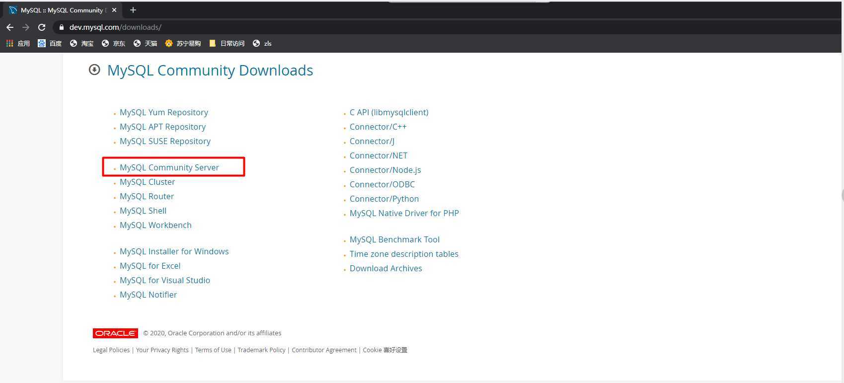
Task: Open MySQL APT Repository link
Action: point(162,127)
